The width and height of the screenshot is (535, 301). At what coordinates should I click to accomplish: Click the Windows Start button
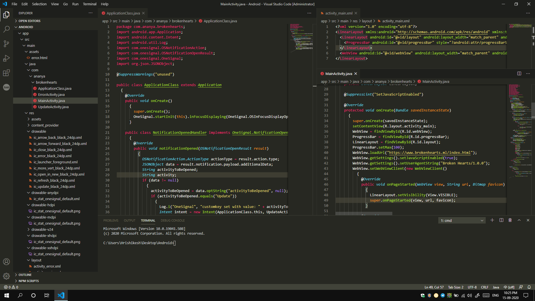[7, 295]
